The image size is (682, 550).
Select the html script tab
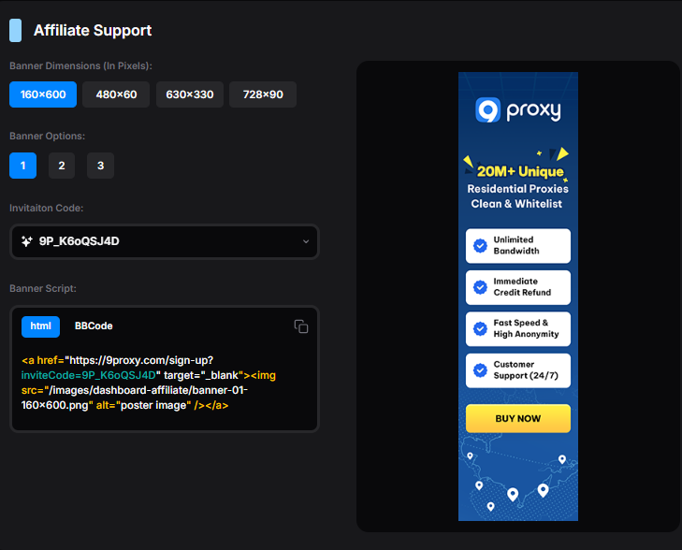pyautogui.click(x=40, y=326)
